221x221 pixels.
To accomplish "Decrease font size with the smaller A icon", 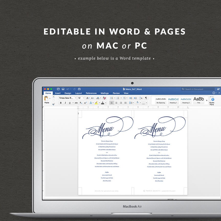I will point(92,98).
